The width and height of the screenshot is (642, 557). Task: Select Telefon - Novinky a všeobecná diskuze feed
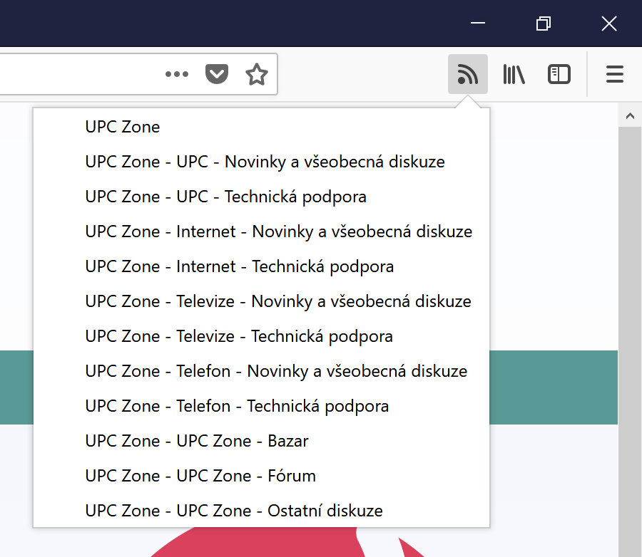(x=276, y=371)
